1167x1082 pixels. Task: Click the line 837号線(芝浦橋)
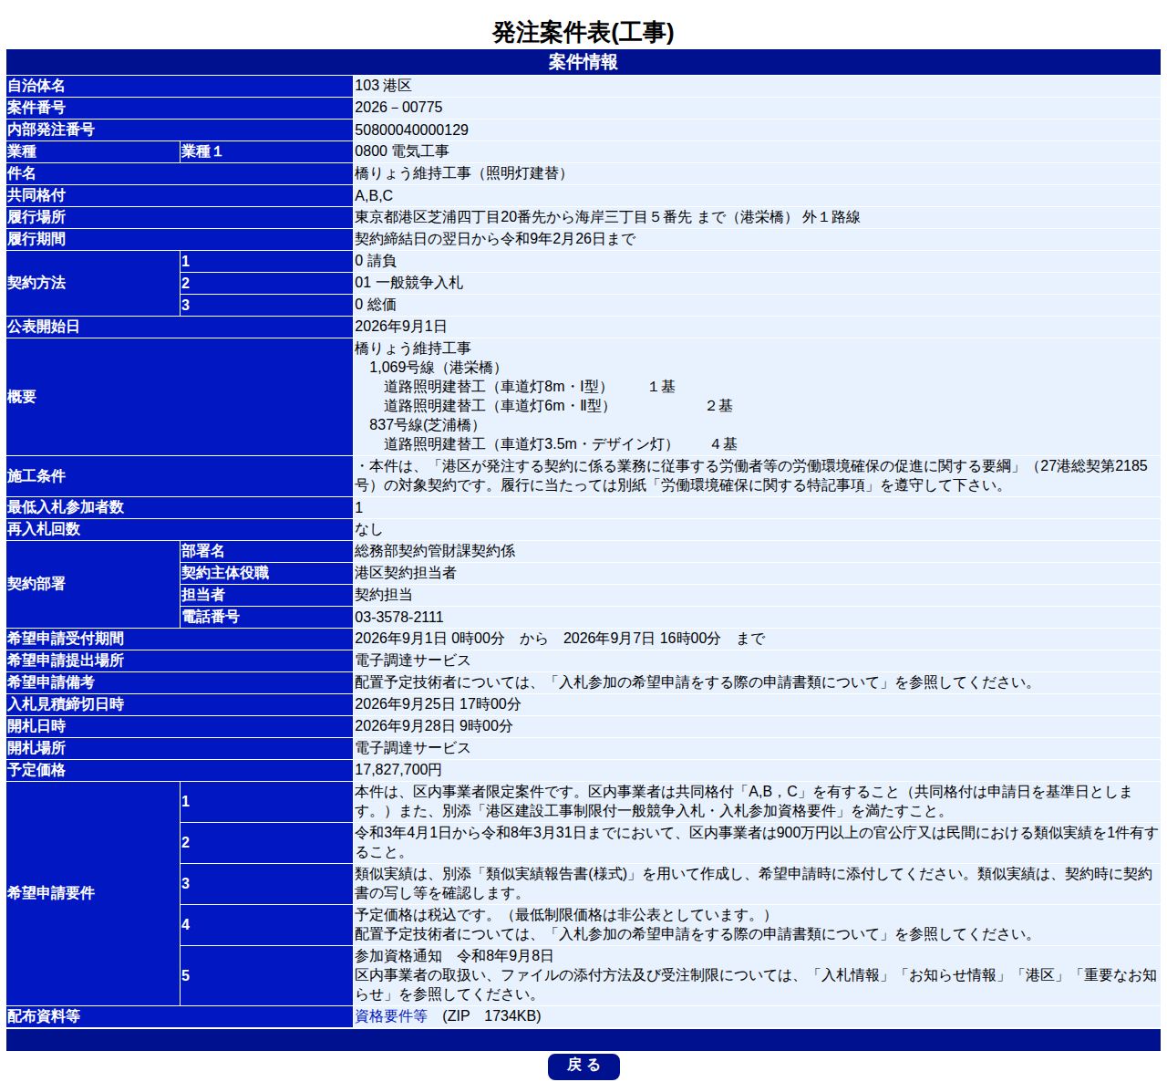(426, 425)
